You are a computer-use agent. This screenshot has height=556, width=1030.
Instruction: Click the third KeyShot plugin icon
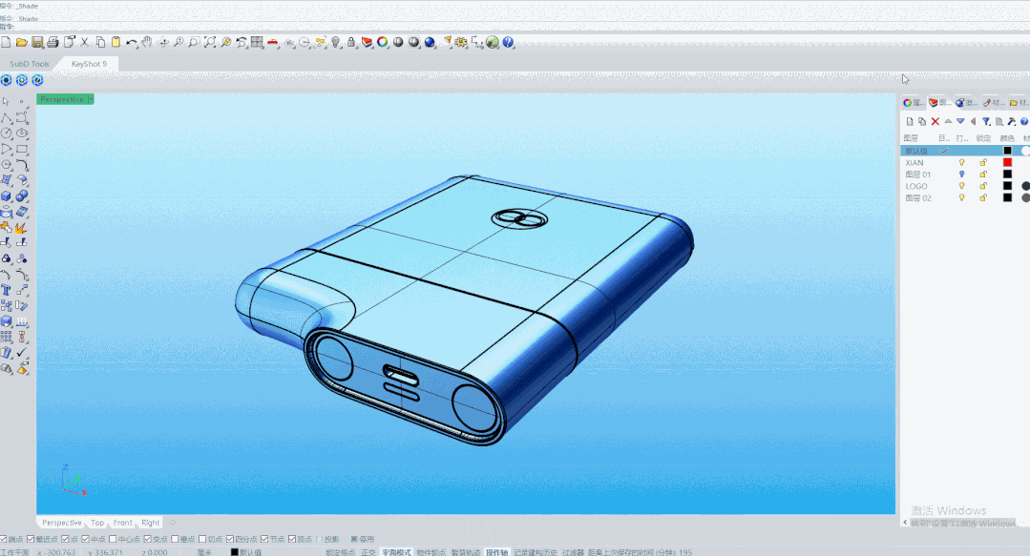point(37,80)
